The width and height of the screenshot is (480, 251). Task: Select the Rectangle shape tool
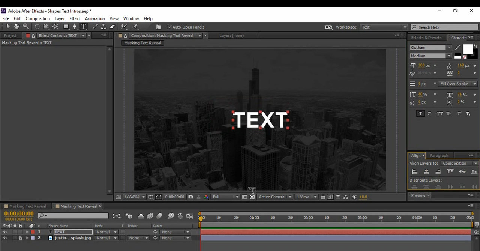point(66,27)
